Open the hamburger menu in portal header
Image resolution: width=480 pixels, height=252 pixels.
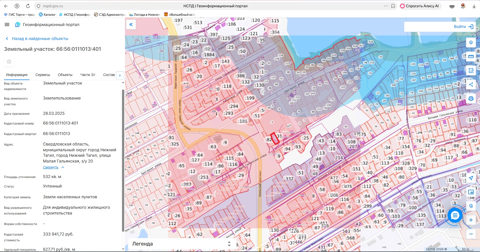pyautogui.click(x=7, y=24)
